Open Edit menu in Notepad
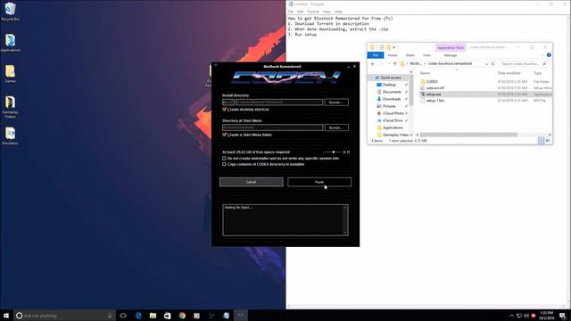 click(x=300, y=12)
